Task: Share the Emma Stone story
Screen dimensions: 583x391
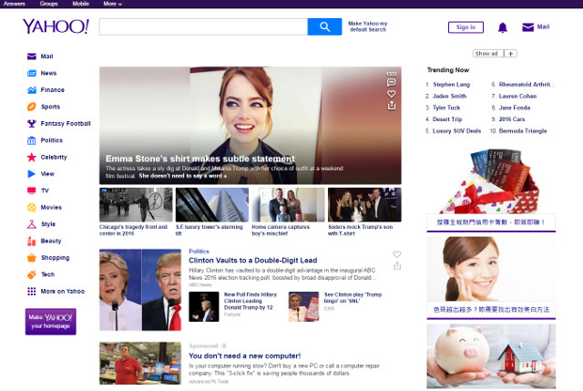Action: 391,106
